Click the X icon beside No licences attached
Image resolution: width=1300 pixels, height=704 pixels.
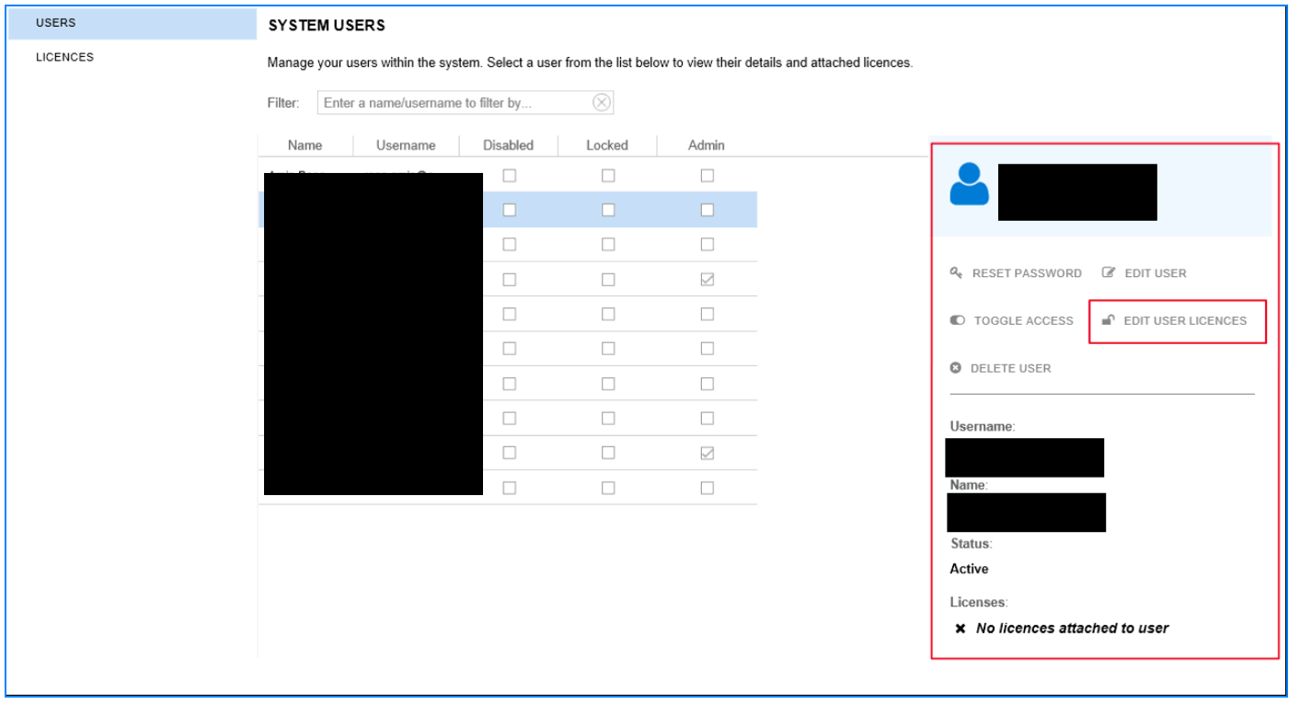point(961,629)
